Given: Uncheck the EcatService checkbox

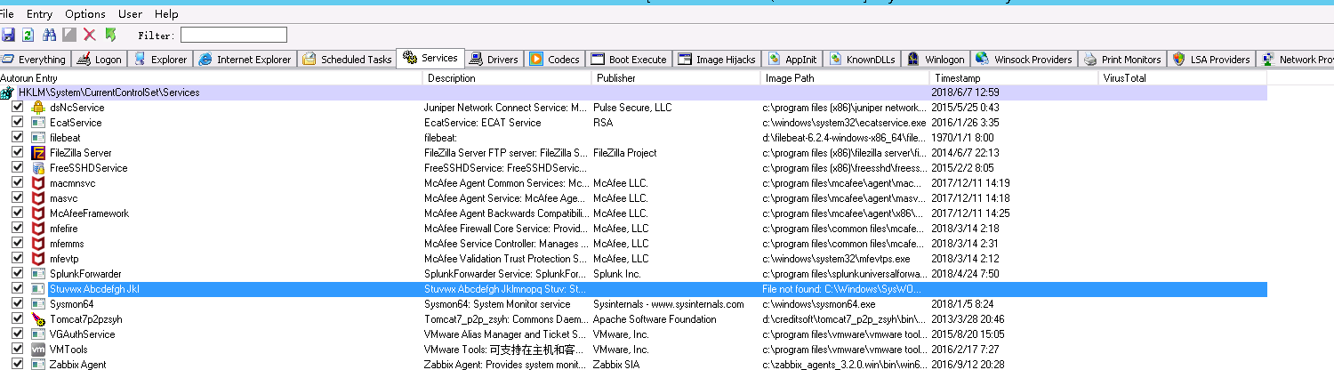Looking at the screenshot, I should pyautogui.click(x=18, y=123).
